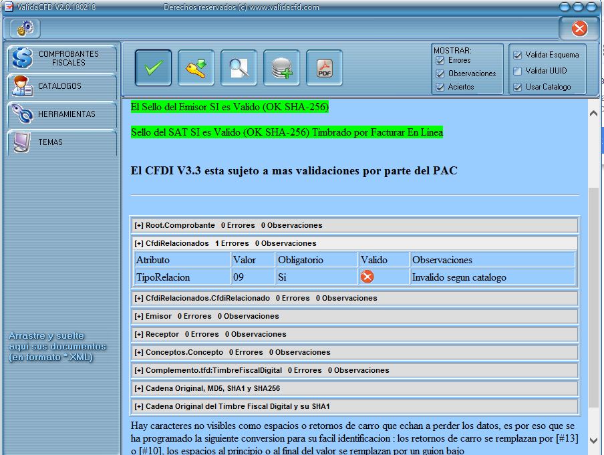Screen dimensions: 604x455
Task: Open the Herramientas section
Action: tap(61, 114)
